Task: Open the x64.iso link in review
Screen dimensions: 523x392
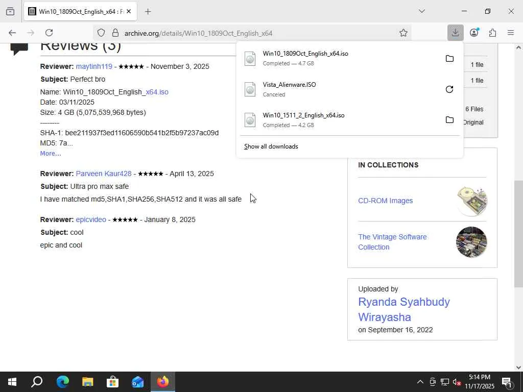Action: (x=157, y=92)
